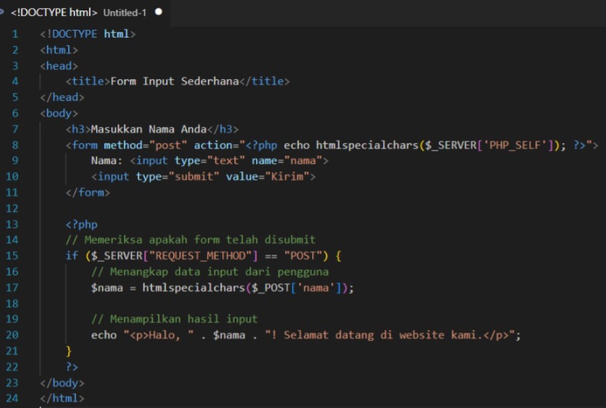Click the value "Kirim" on line 10
The height and width of the screenshot is (408, 606).
(288, 176)
